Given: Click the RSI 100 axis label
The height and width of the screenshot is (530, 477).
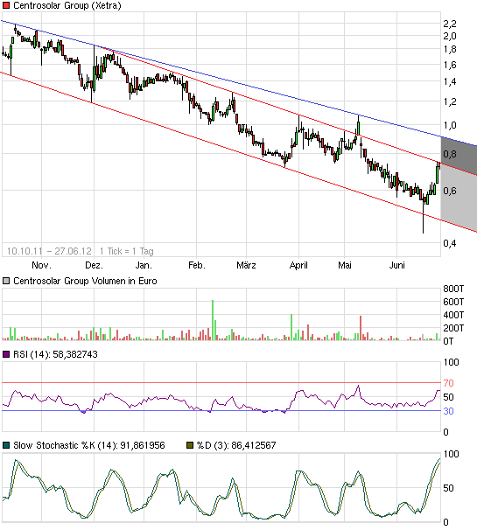Looking at the screenshot, I should pyautogui.click(x=451, y=362).
